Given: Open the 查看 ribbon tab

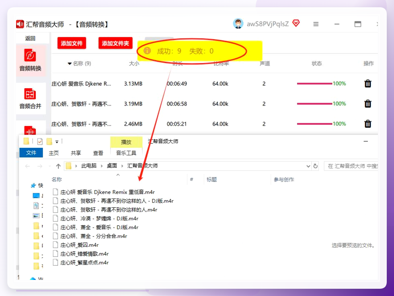Looking at the screenshot, I should (x=98, y=153).
